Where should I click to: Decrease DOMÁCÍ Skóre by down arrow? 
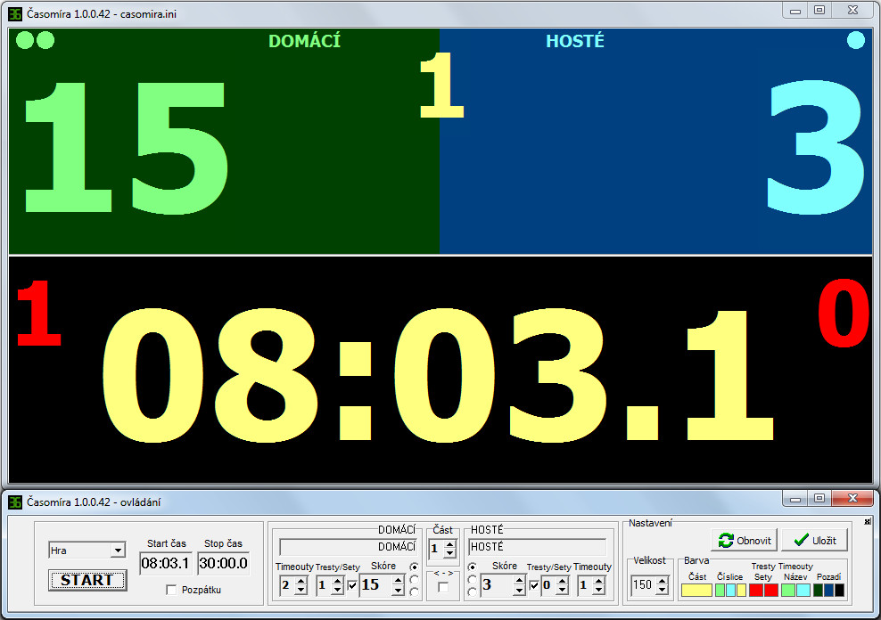(x=399, y=591)
